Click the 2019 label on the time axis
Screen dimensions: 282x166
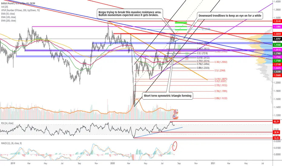(x=13, y=163)
